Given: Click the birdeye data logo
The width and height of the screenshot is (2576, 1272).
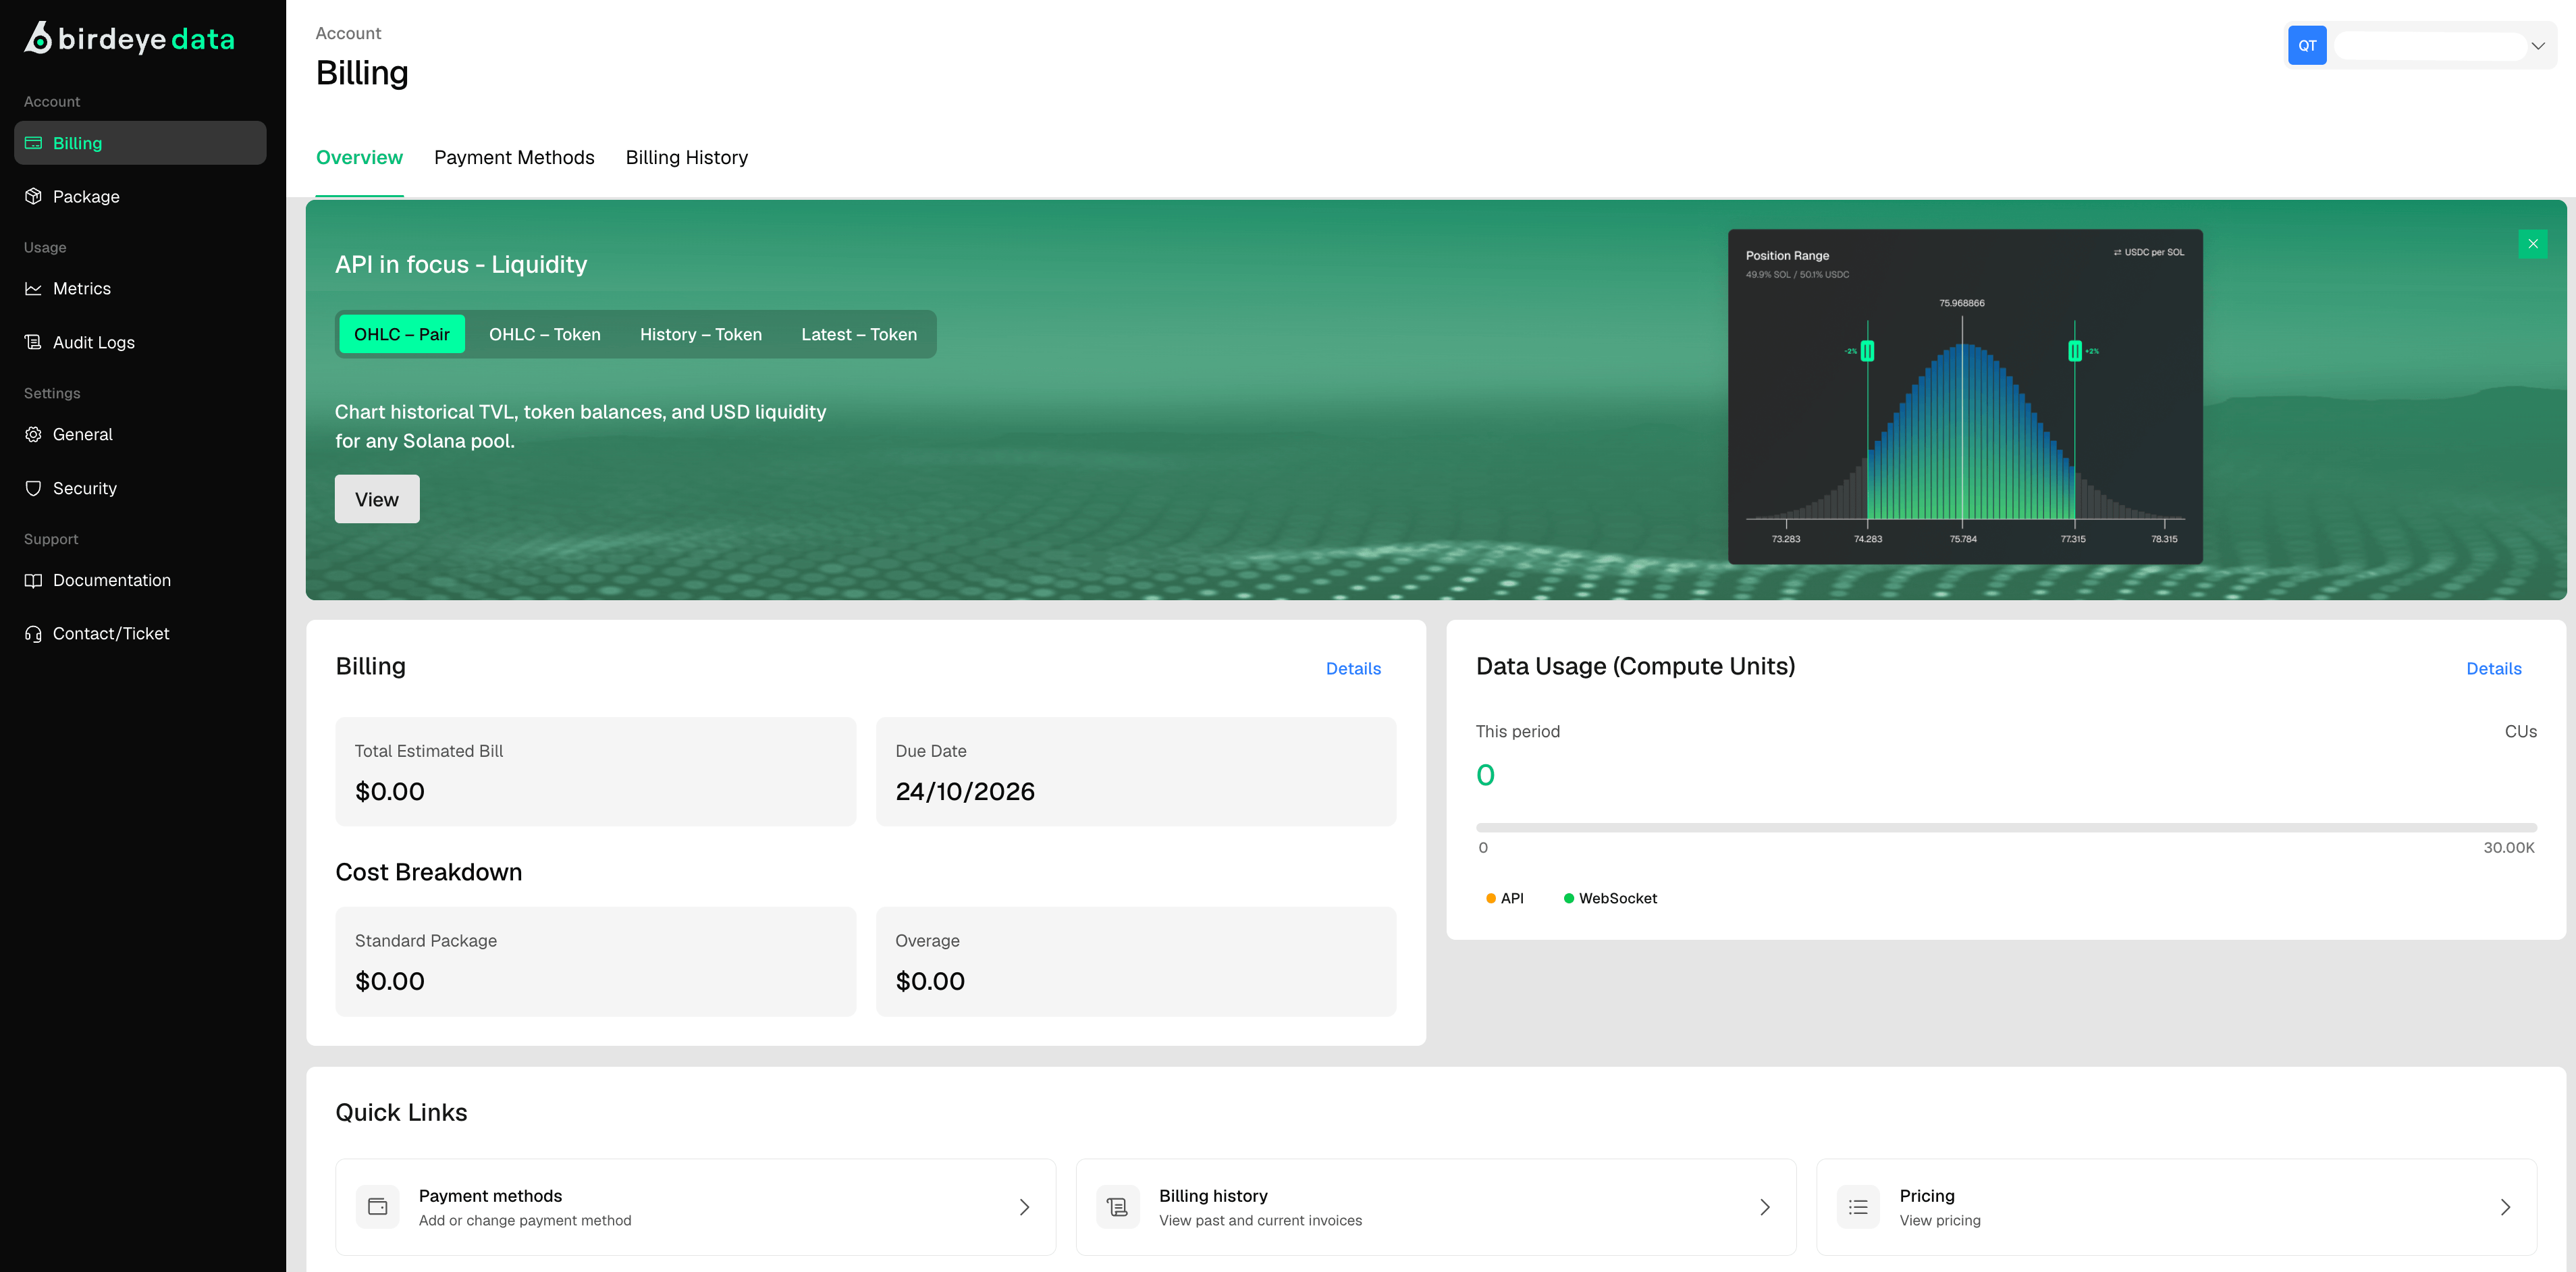Looking at the screenshot, I should (129, 38).
